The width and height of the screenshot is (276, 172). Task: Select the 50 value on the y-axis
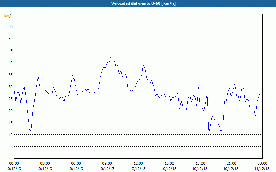(x=11, y=39)
